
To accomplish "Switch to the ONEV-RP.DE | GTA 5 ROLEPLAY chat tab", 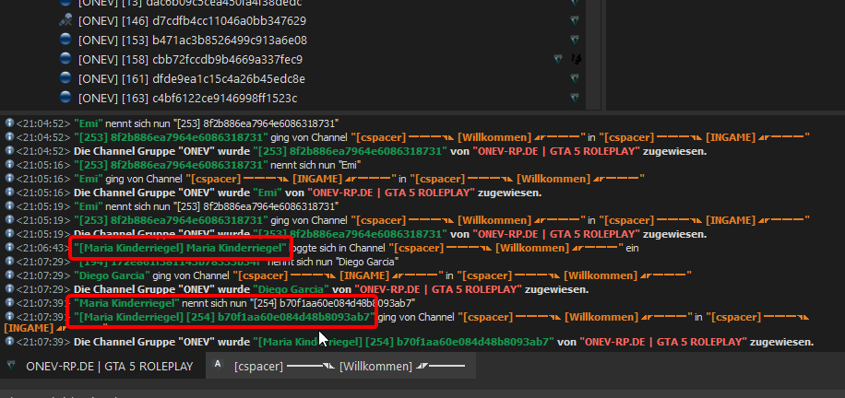I will 109,366.
